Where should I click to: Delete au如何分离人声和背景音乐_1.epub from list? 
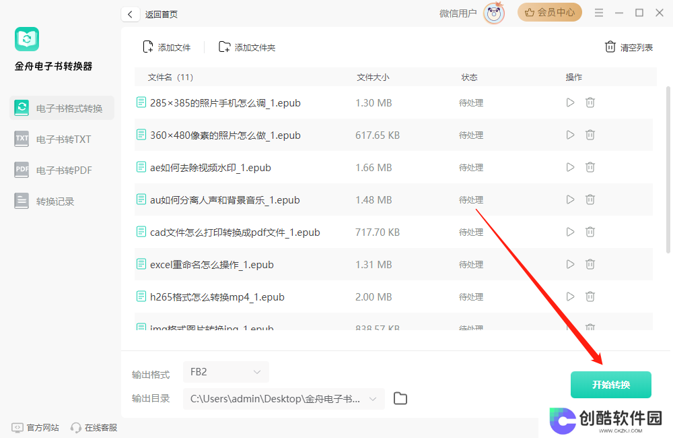tap(590, 199)
